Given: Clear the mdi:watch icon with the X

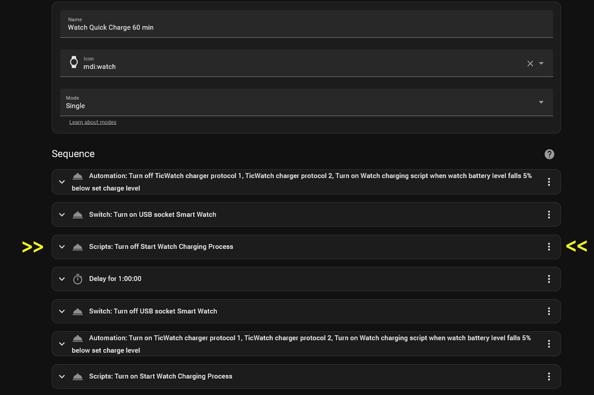Looking at the screenshot, I should (530, 63).
